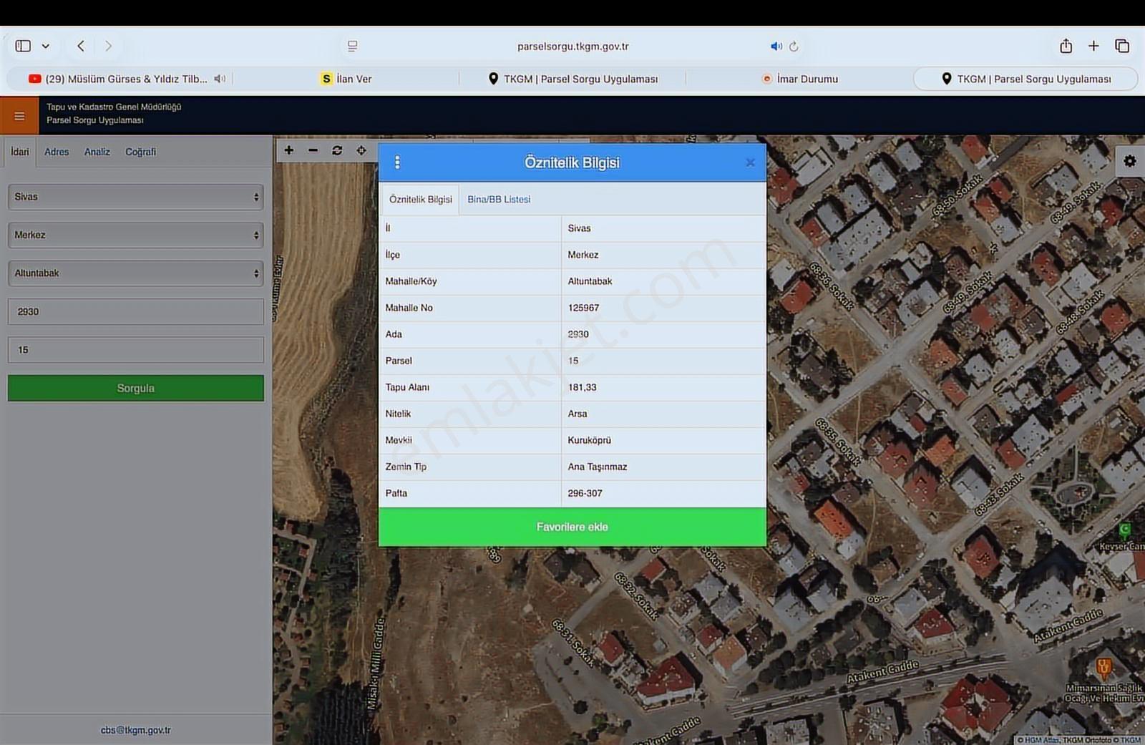Close the Öznitelik Bilgisi dialog
The image size is (1145, 745).
750,162
